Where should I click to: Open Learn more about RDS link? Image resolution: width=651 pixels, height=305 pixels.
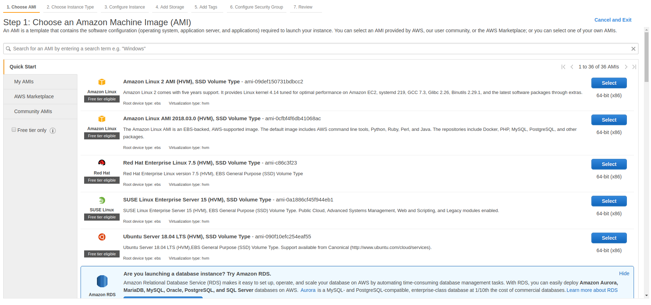pyautogui.click(x=592, y=290)
